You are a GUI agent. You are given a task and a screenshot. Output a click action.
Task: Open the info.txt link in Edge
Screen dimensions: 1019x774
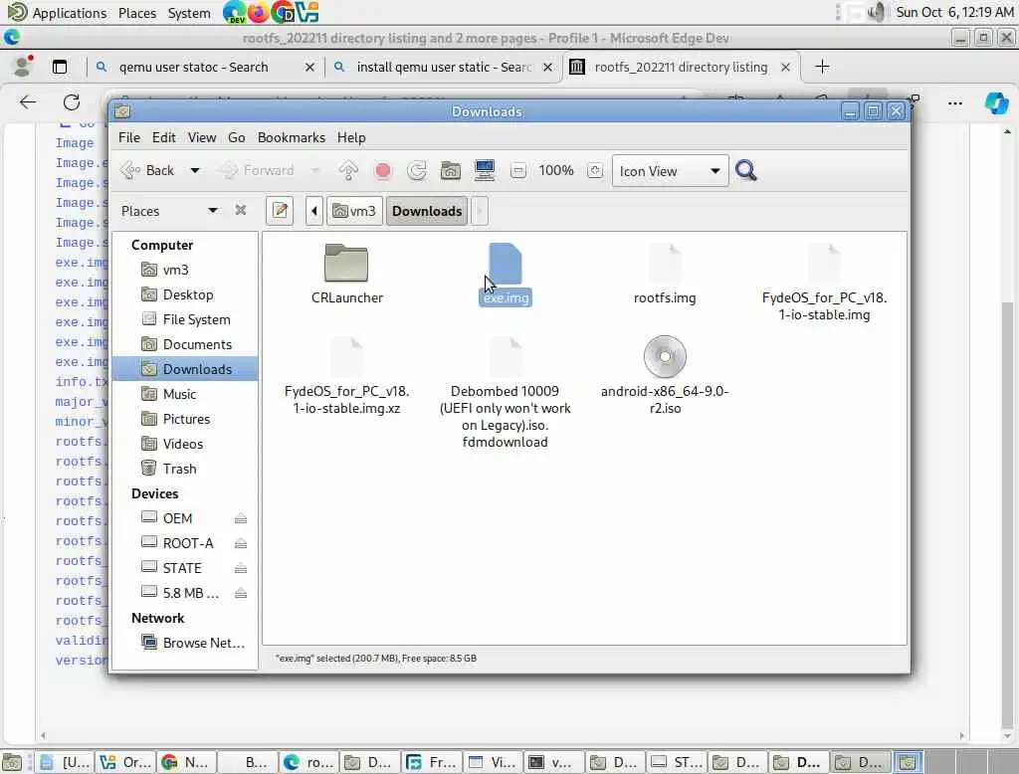81,381
